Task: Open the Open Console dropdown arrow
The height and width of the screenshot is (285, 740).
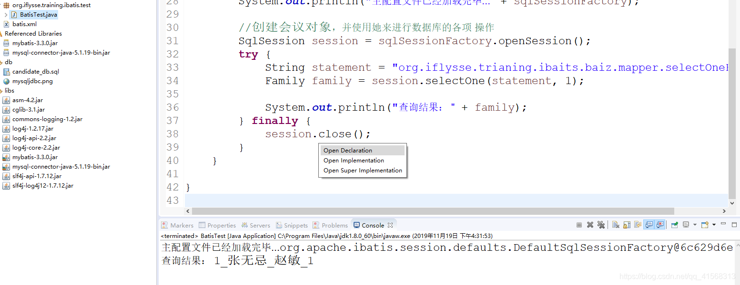Action: pos(714,225)
